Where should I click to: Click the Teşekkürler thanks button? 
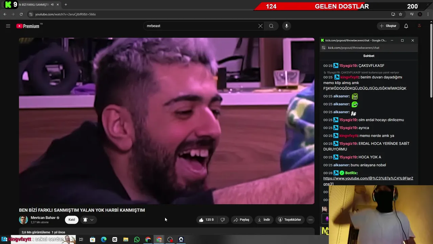290,220
